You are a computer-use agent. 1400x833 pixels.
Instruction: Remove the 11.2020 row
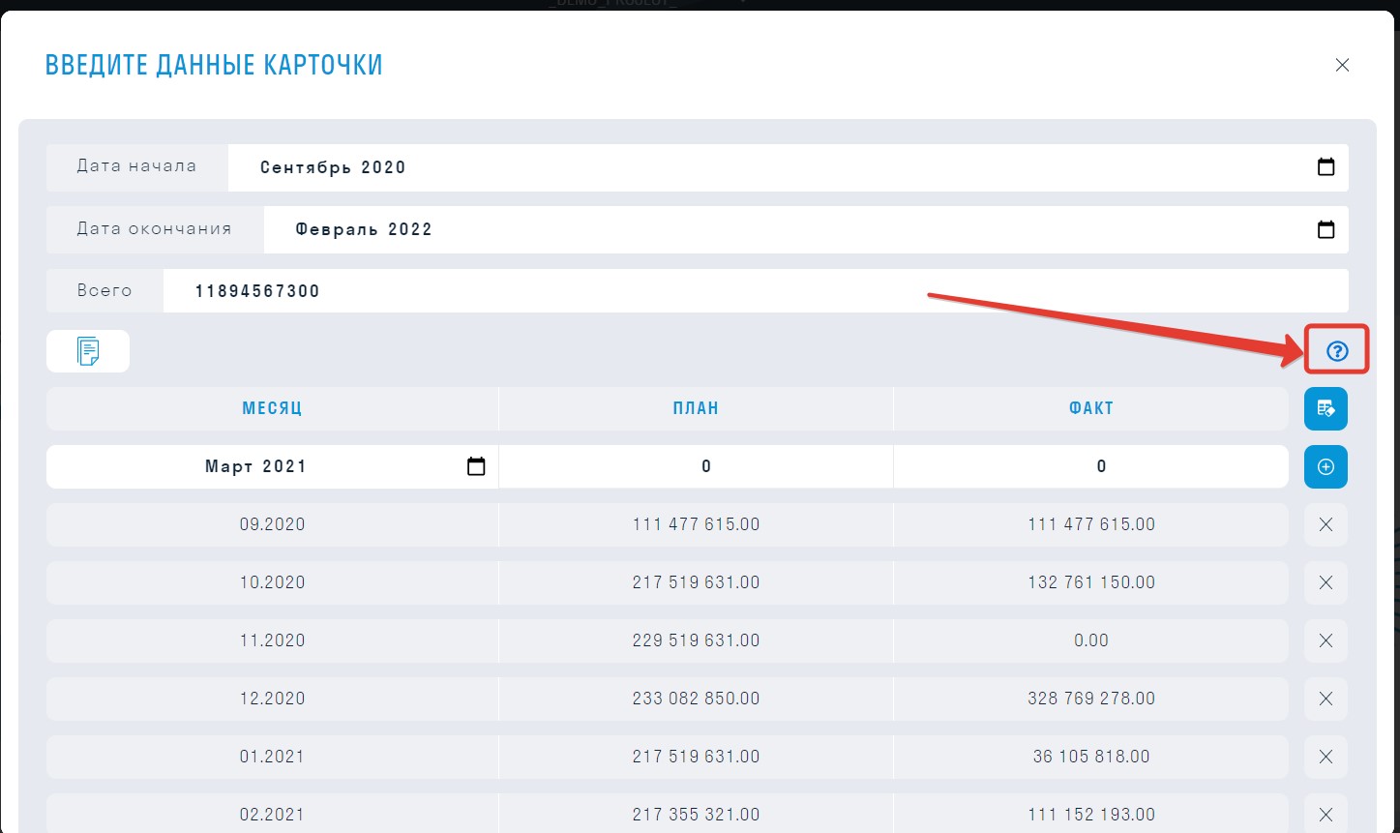pyautogui.click(x=1326, y=640)
